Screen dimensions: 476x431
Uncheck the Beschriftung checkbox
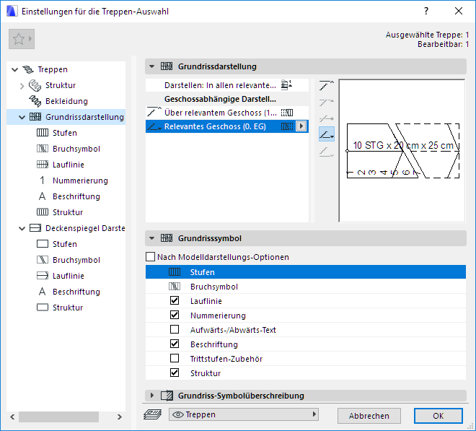pyautogui.click(x=175, y=344)
